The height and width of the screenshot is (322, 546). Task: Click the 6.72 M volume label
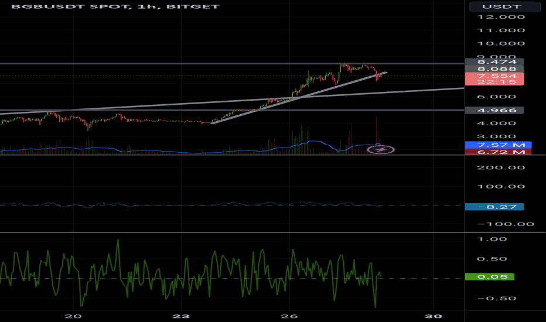499,152
